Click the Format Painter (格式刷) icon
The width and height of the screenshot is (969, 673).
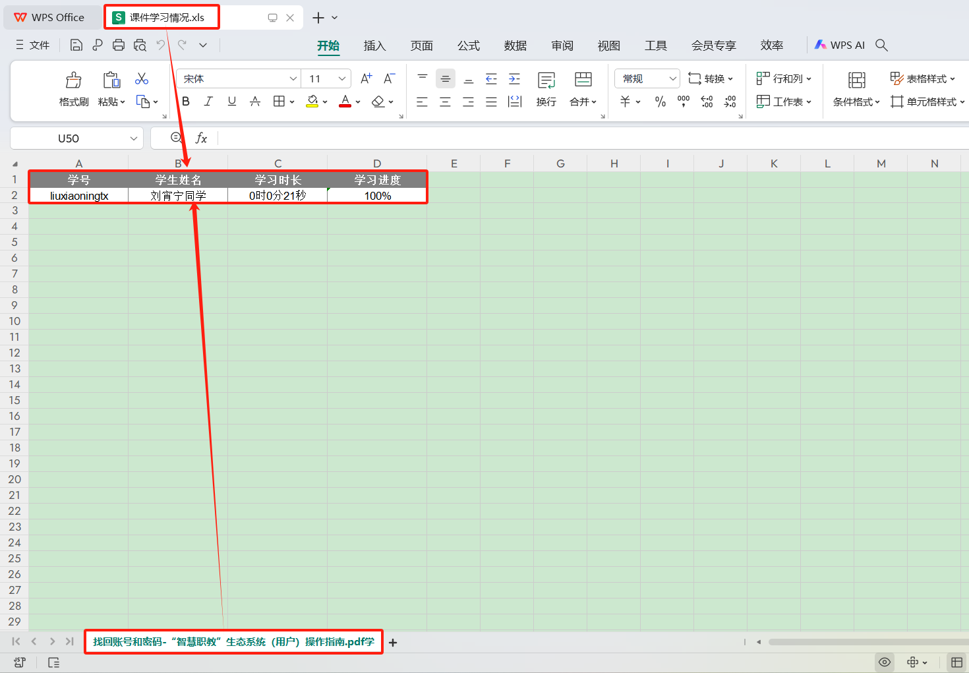(73, 80)
